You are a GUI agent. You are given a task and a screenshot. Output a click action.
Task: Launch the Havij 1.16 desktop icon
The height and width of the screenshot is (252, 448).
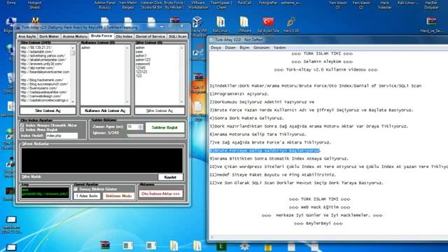291,22
